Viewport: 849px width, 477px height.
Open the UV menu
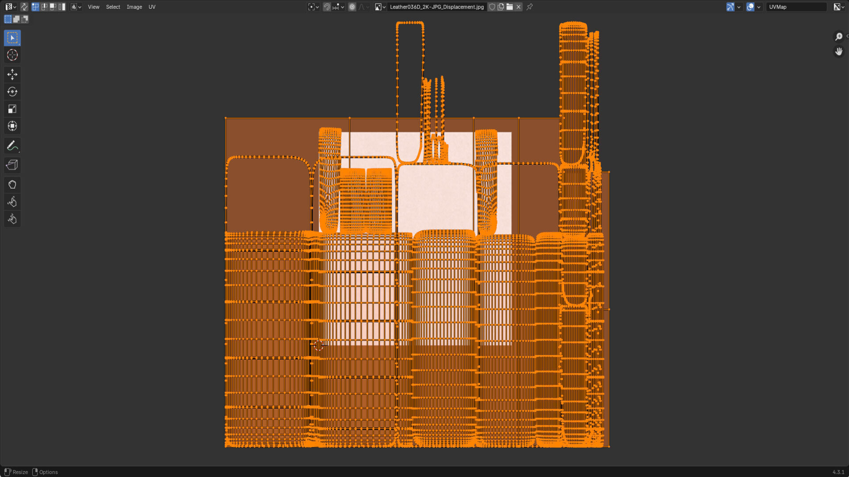pos(152,7)
